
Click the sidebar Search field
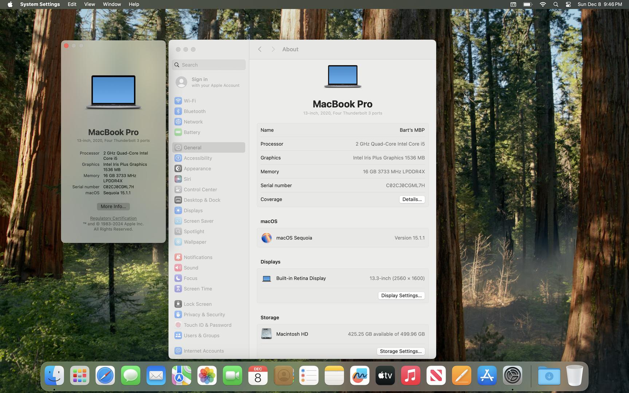click(x=209, y=65)
